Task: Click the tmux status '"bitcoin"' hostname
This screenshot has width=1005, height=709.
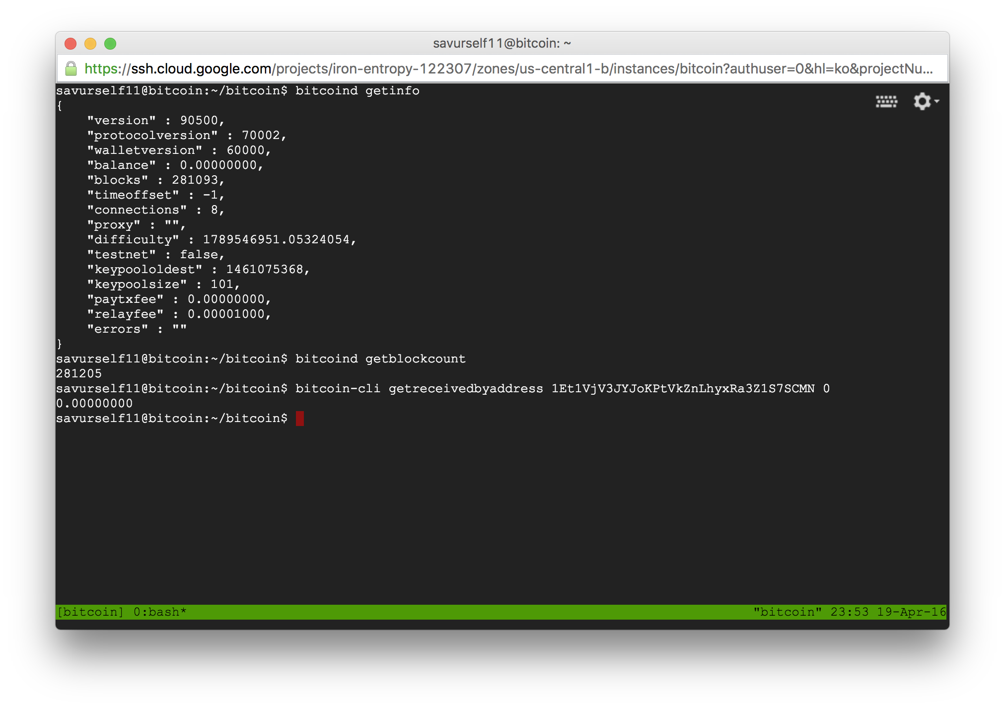Action: click(x=788, y=612)
